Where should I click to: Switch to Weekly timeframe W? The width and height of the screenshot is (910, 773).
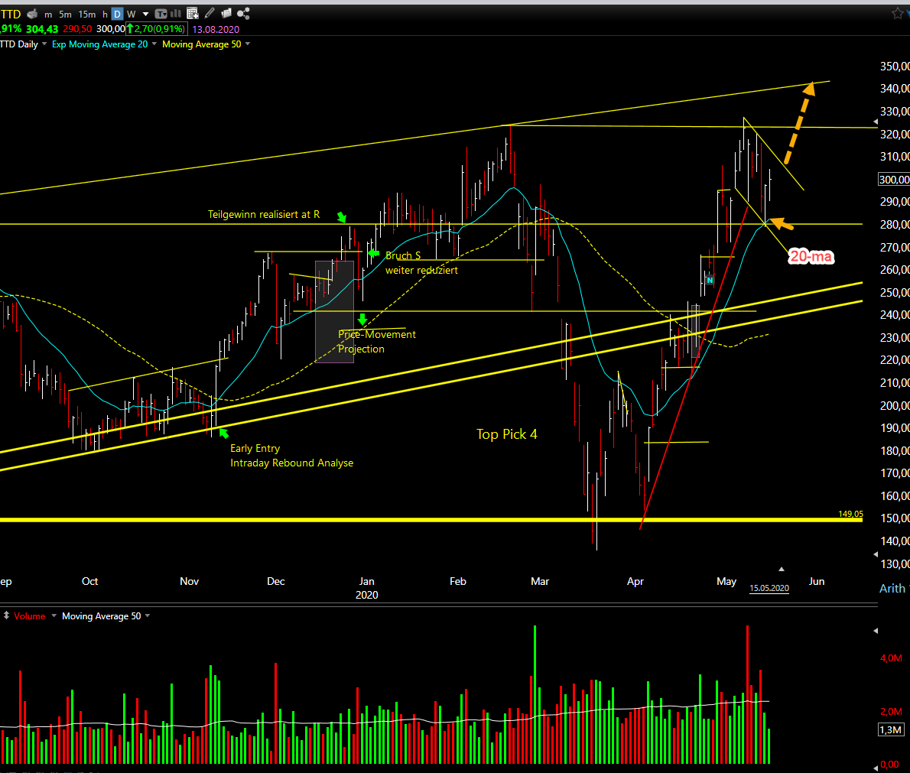coord(132,14)
